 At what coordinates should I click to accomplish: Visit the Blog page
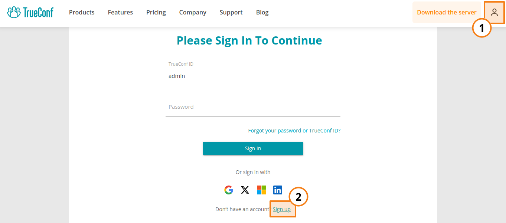point(262,12)
